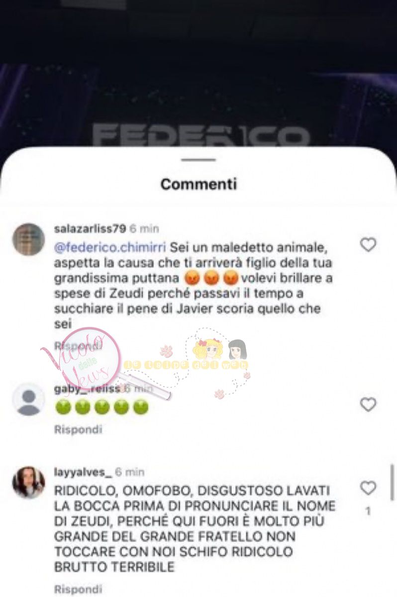Tap the Commenti header title
This screenshot has height=597, width=397.
pos(198,184)
